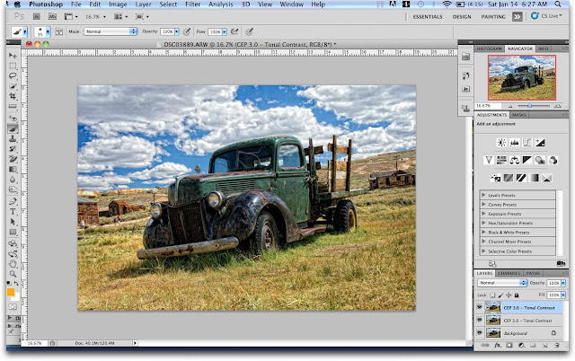
Task: Select the Clone Stamp tool
Action: [x=13, y=139]
